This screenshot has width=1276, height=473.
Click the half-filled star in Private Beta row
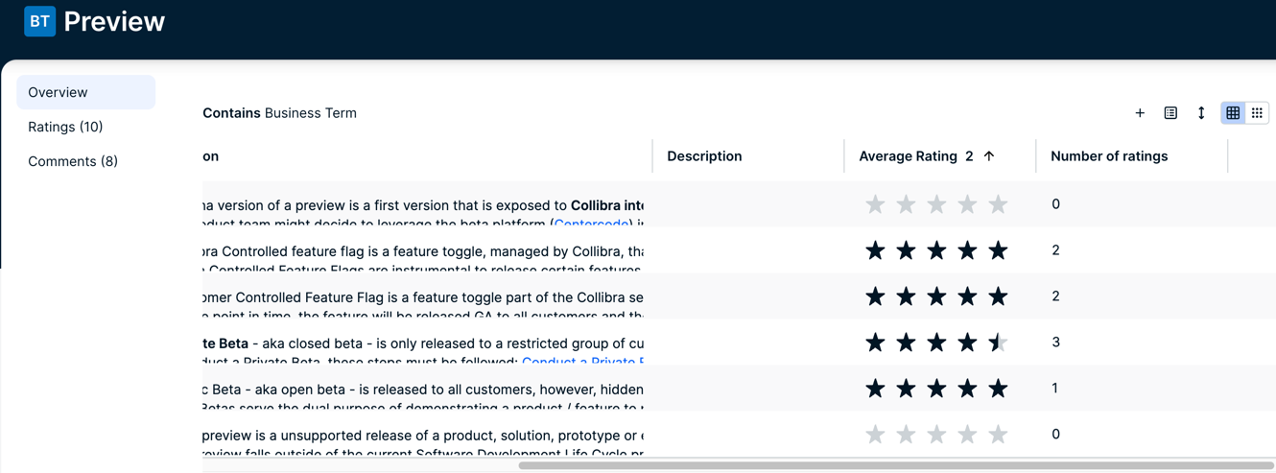click(998, 343)
